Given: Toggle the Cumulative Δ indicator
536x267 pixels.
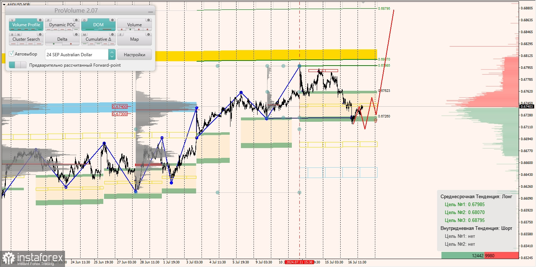Looking at the screenshot, I should (x=99, y=39).
